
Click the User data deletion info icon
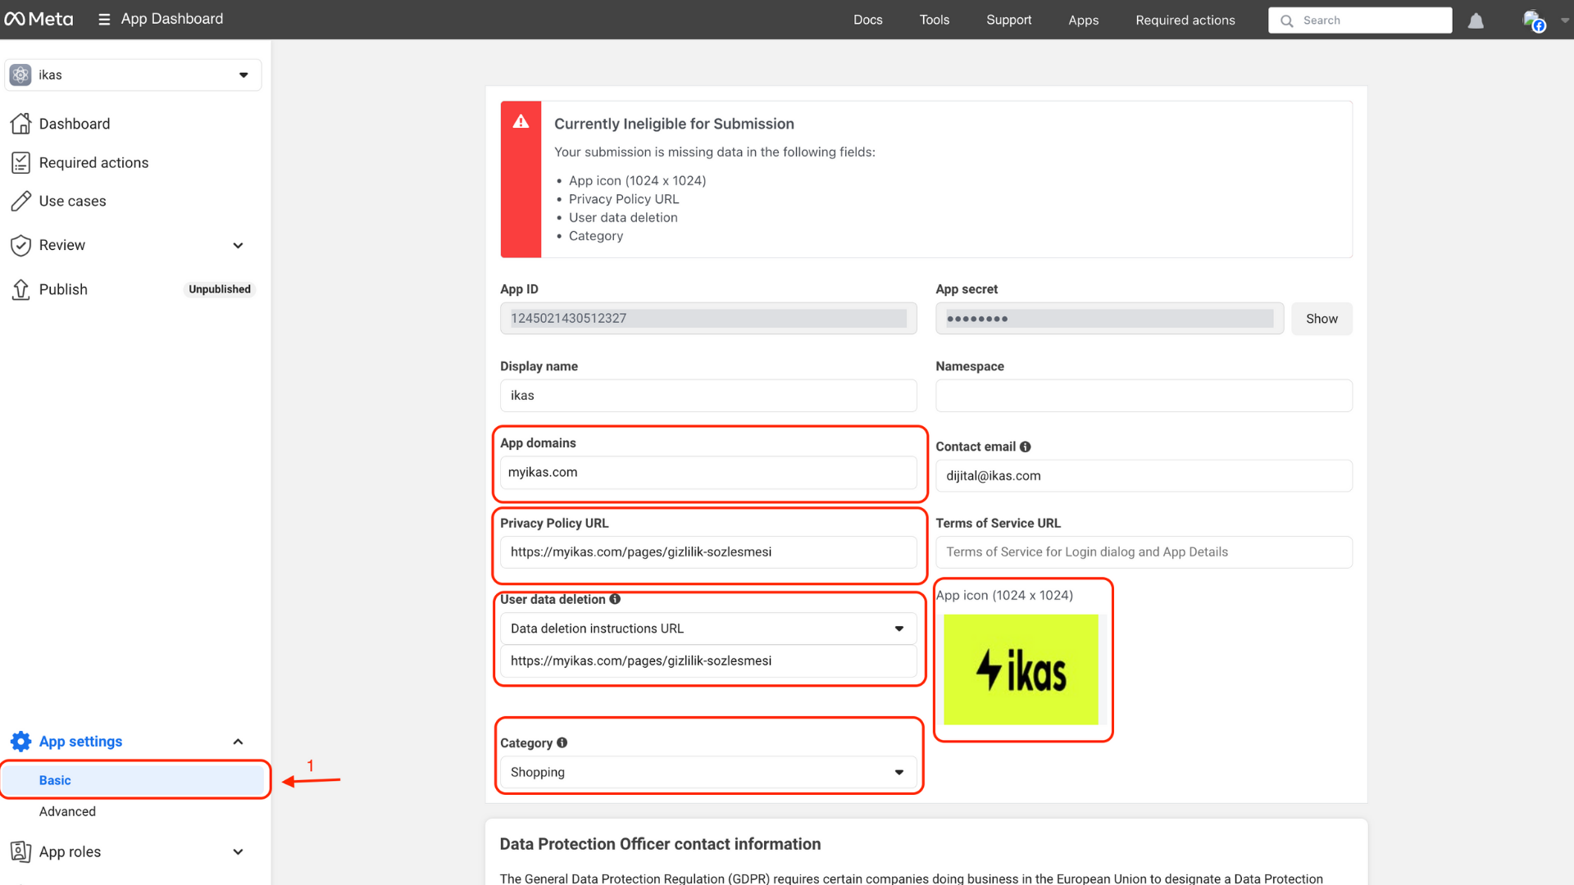click(x=615, y=599)
